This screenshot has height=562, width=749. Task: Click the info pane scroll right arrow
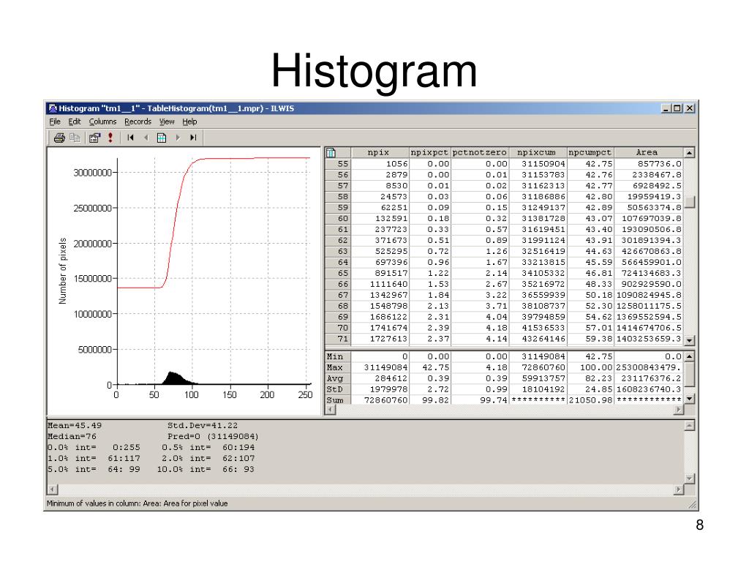tap(678, 490)
